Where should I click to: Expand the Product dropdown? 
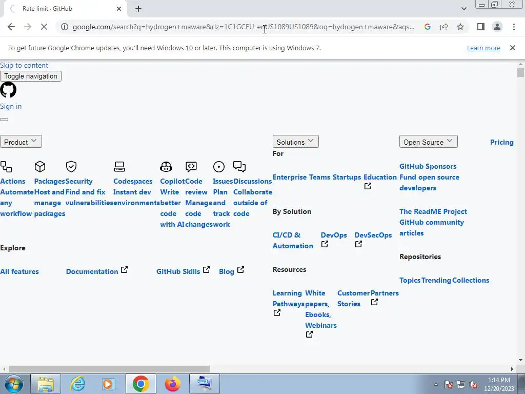point(21,142)
